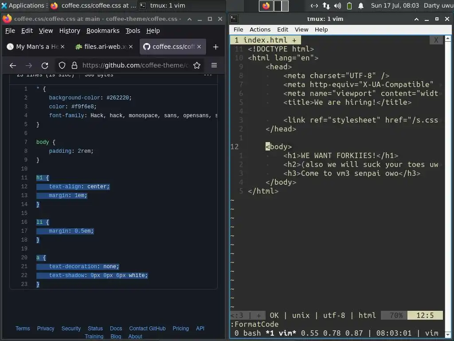This screenshot has height=341, width=454.
Task: Open Firefox Bookmarks menu
Action: [103, 31]
